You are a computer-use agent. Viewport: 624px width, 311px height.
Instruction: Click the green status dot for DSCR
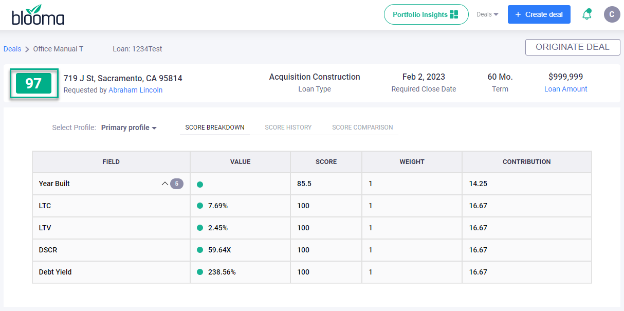[200, 250]
